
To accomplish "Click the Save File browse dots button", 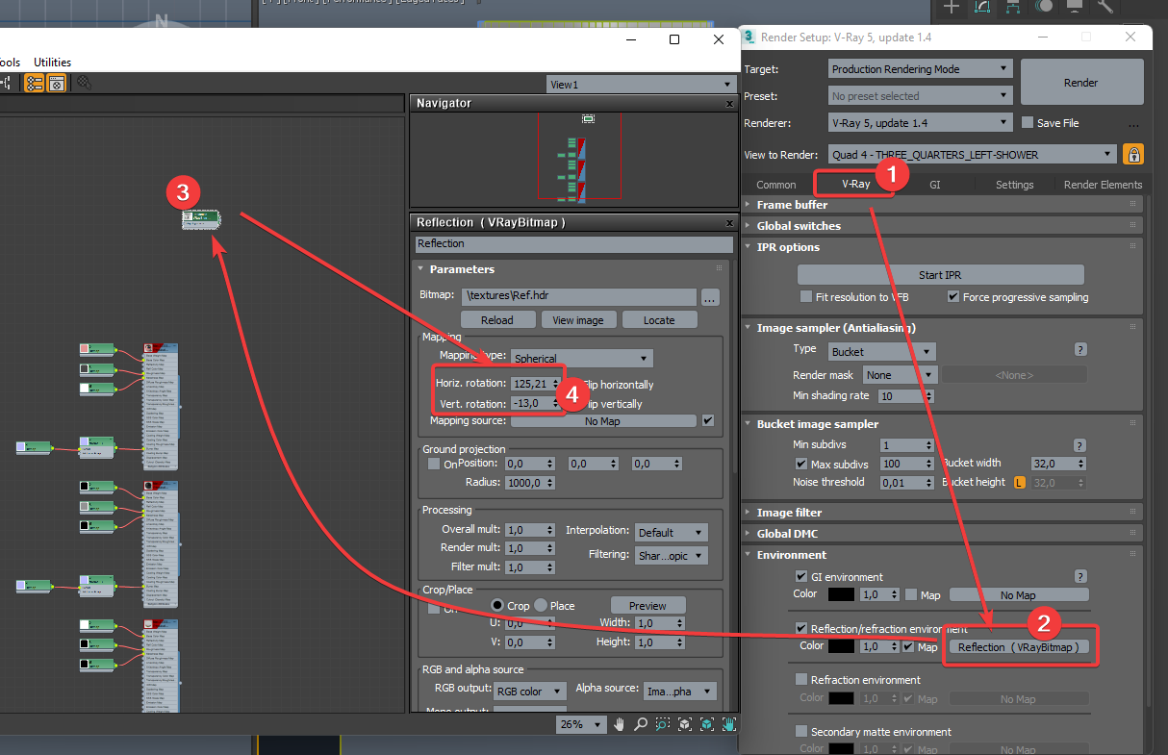I will [x=1133, y=124].
